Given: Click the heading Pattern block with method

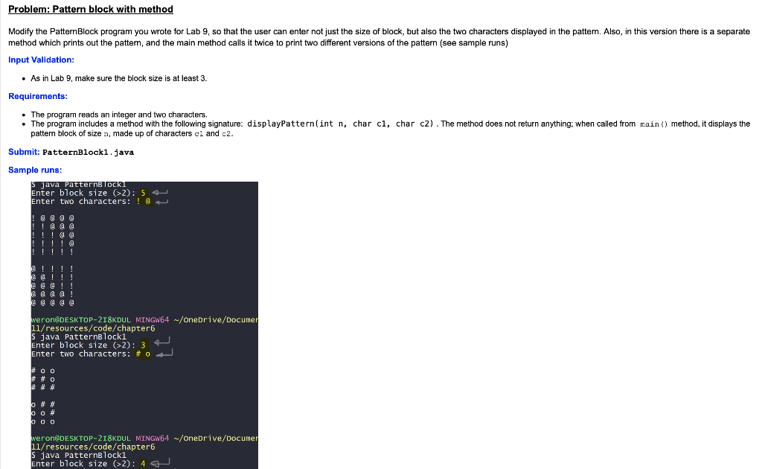Looking at the screenshot, I should pyautogui.click(x=89, y=9).
